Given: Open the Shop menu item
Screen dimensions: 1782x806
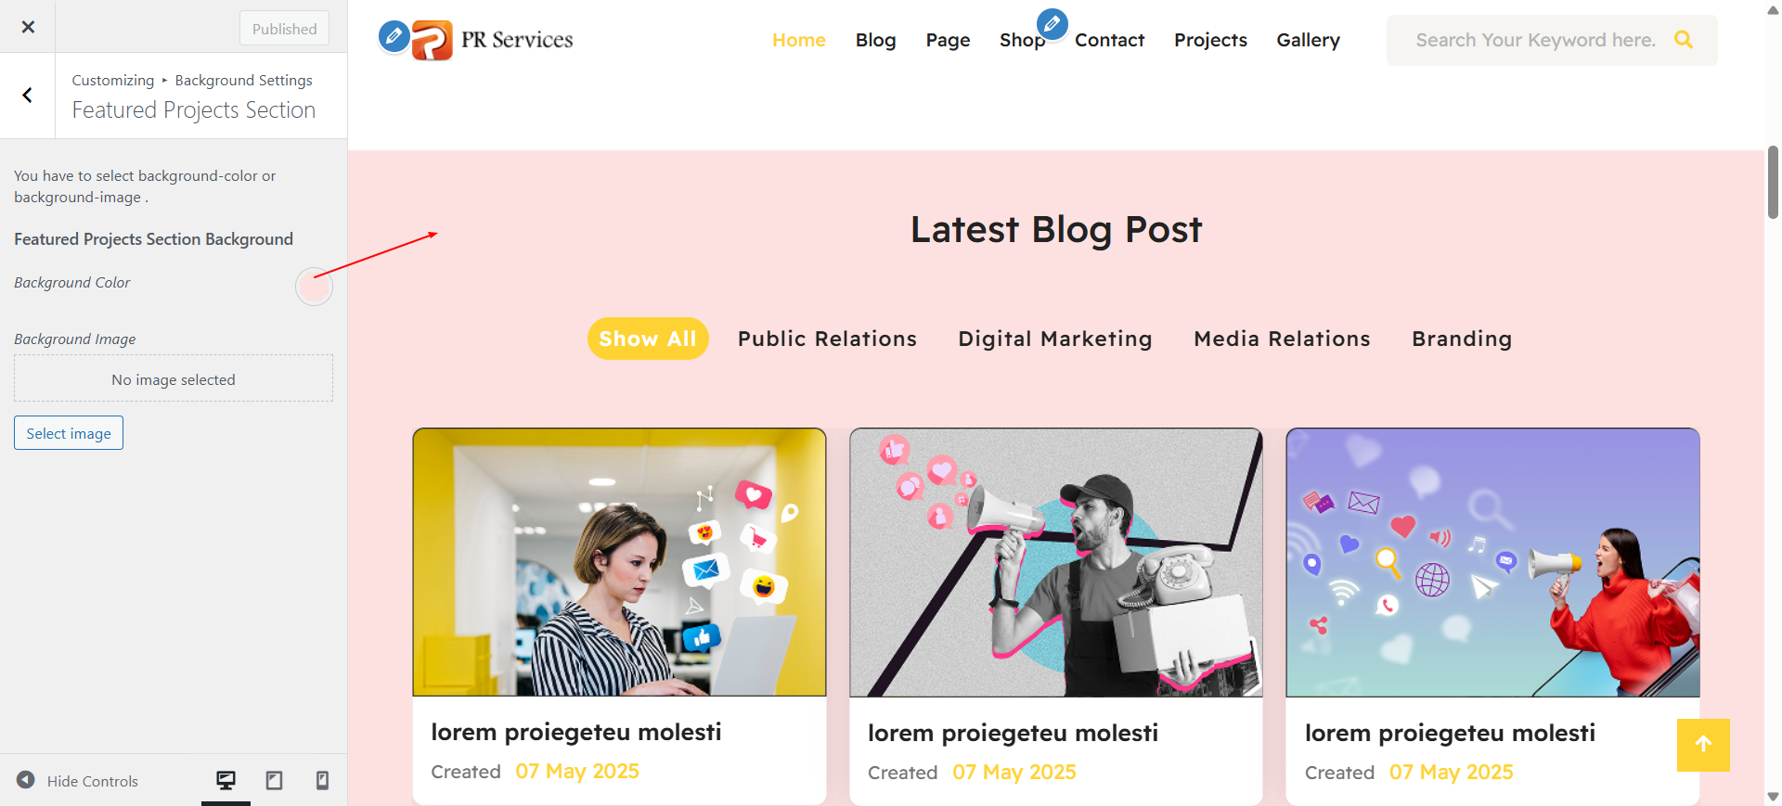Looking at the screenshot, I should [x=1022, y=40].
